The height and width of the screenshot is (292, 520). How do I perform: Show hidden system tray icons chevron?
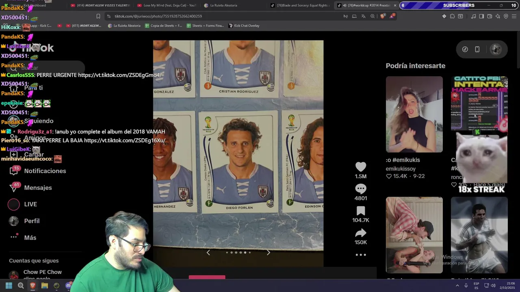457,286
